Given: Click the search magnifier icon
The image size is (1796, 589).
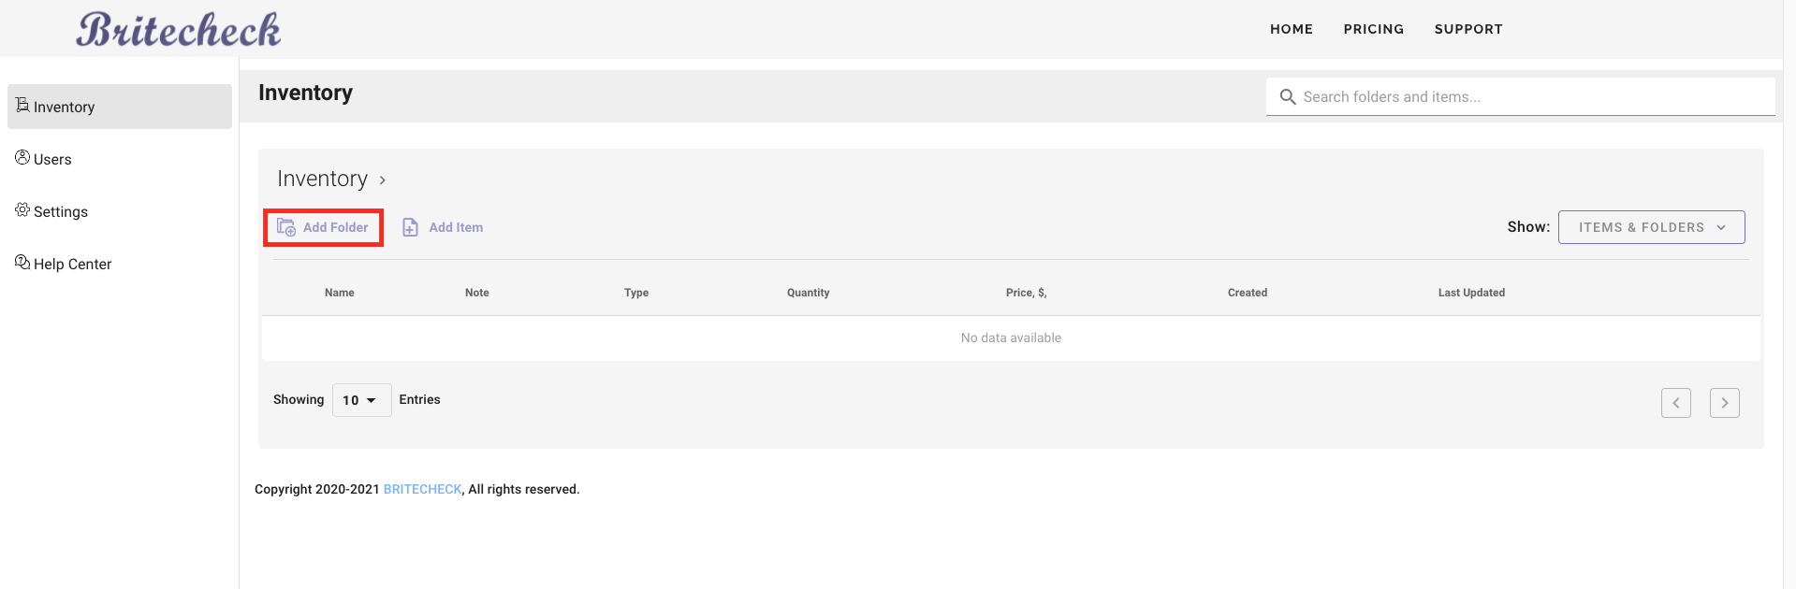Looking at the screenshot, I should [x=1288, y=97].
